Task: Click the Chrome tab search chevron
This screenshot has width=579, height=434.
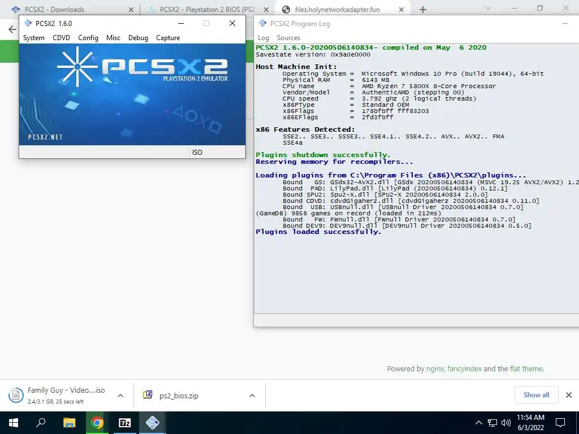Action: (x=488, y=8)
